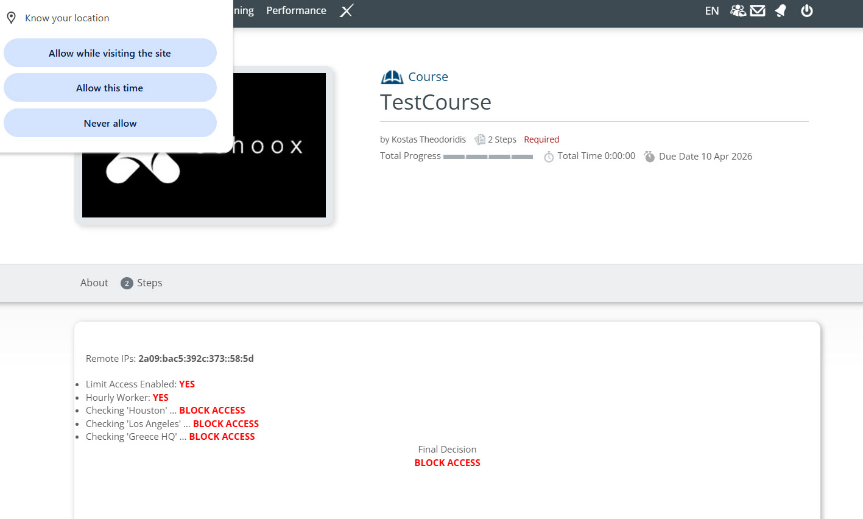Allow location while visiting the site
The height and width of the screenshot is (519, 863).
coord(110,53)
